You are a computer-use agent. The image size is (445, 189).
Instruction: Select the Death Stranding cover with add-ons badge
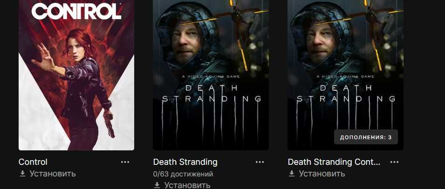pos(345,75)
